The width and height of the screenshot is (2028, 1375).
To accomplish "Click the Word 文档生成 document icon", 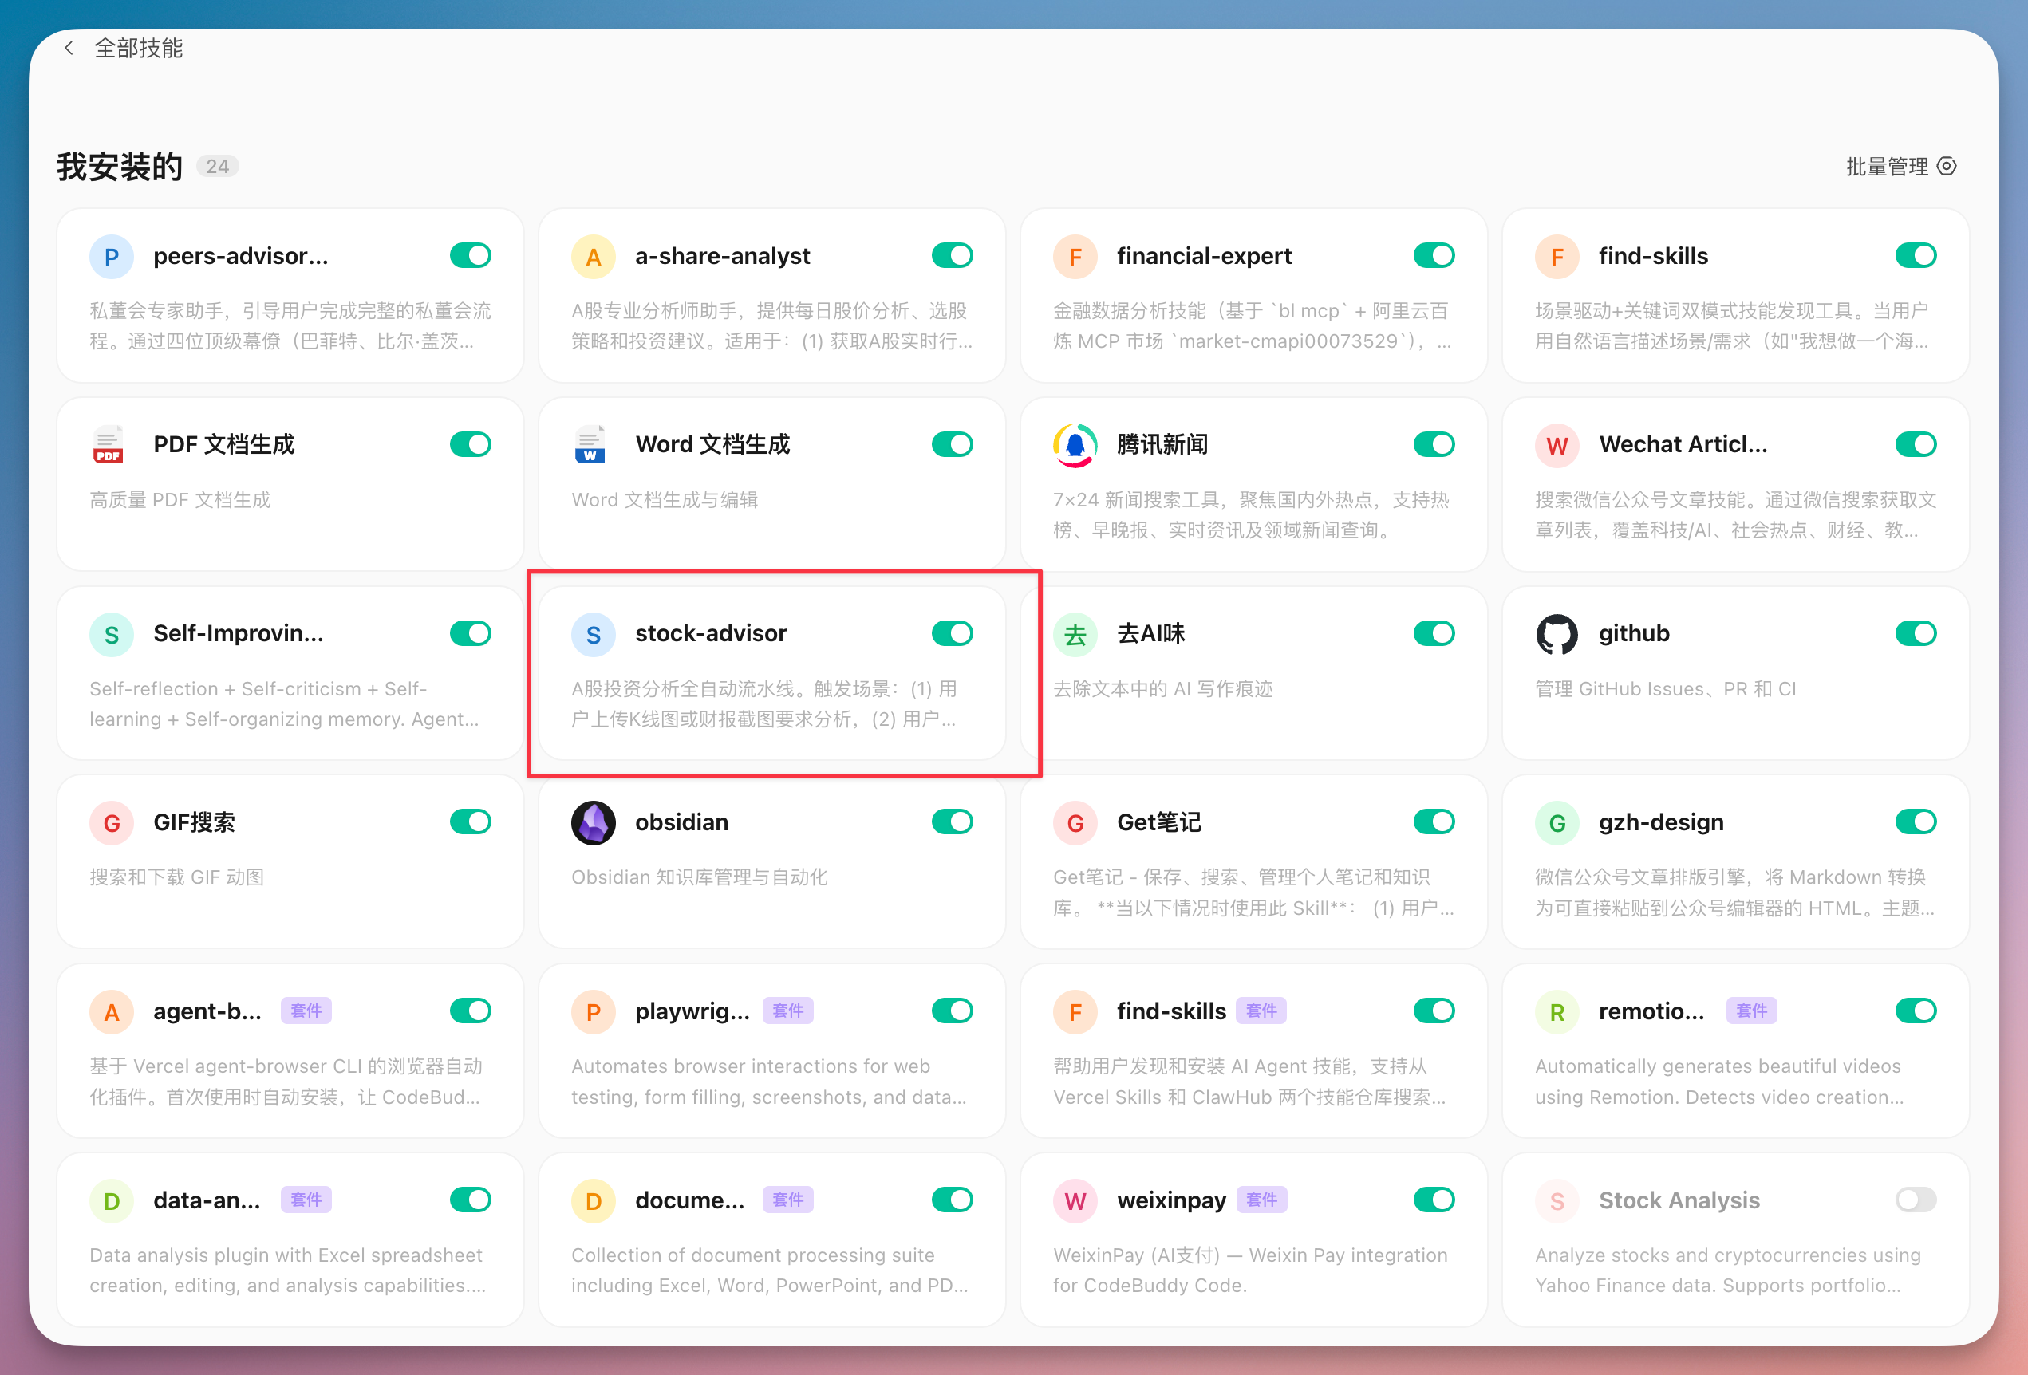I will click(x=591, y=445).
